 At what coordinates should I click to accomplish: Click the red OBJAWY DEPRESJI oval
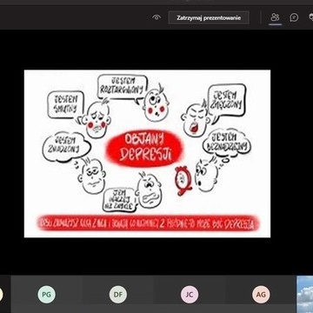144,149
